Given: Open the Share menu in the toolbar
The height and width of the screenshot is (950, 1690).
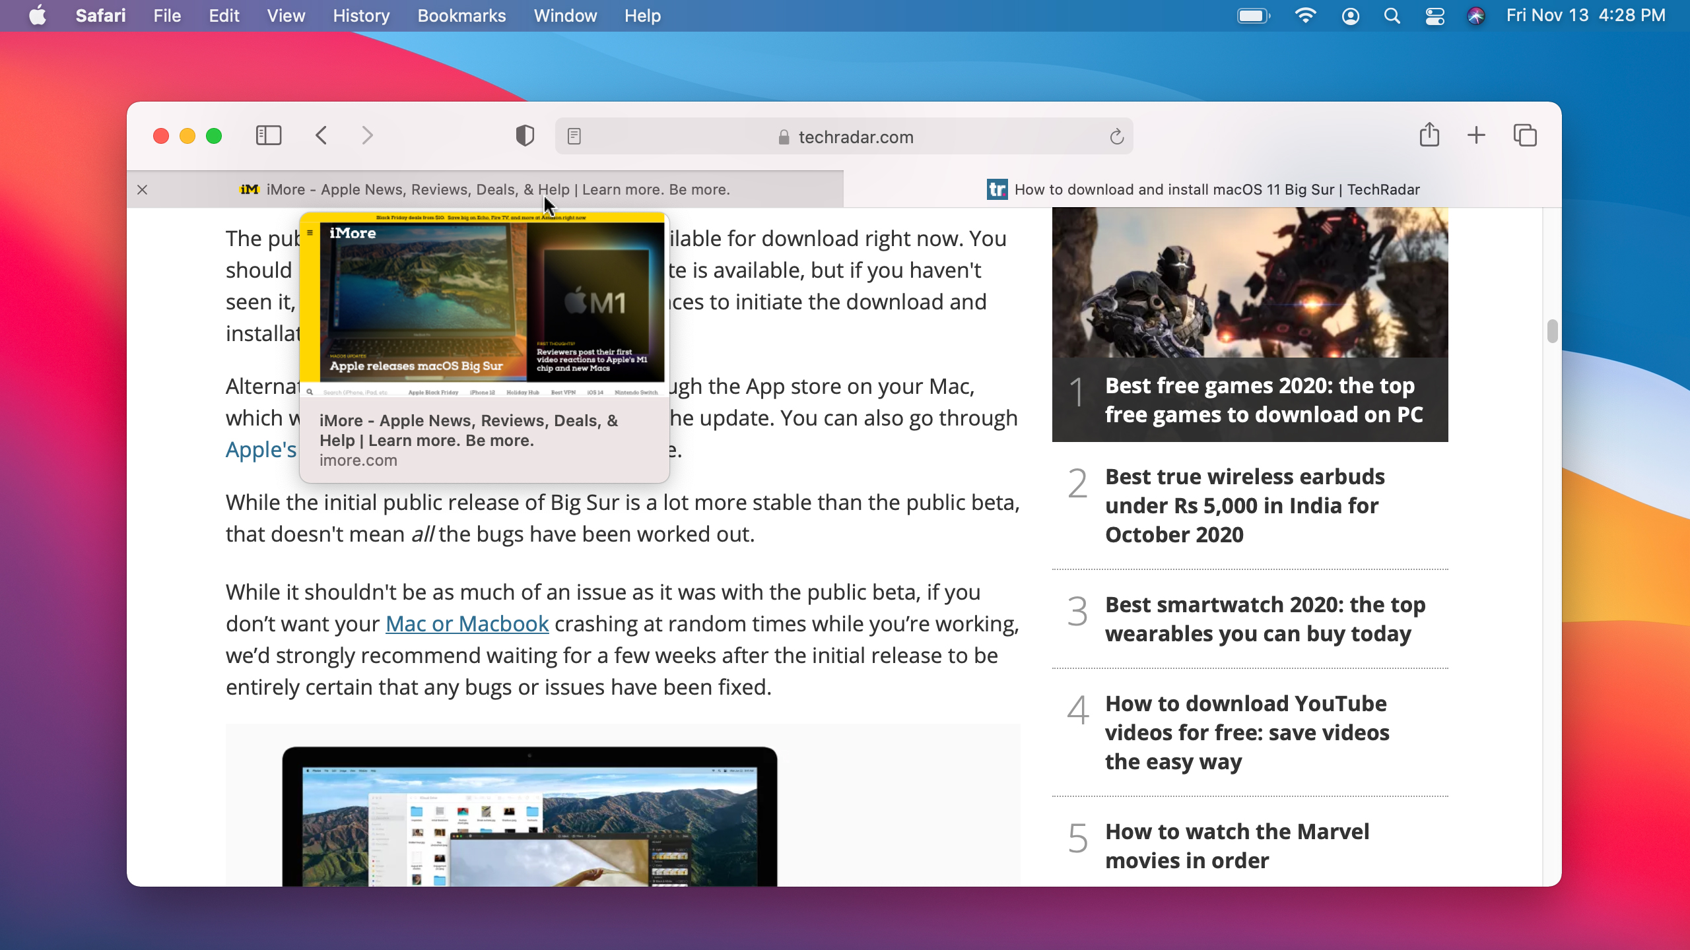Looking at the screenshot, I should coord(1429,135).
